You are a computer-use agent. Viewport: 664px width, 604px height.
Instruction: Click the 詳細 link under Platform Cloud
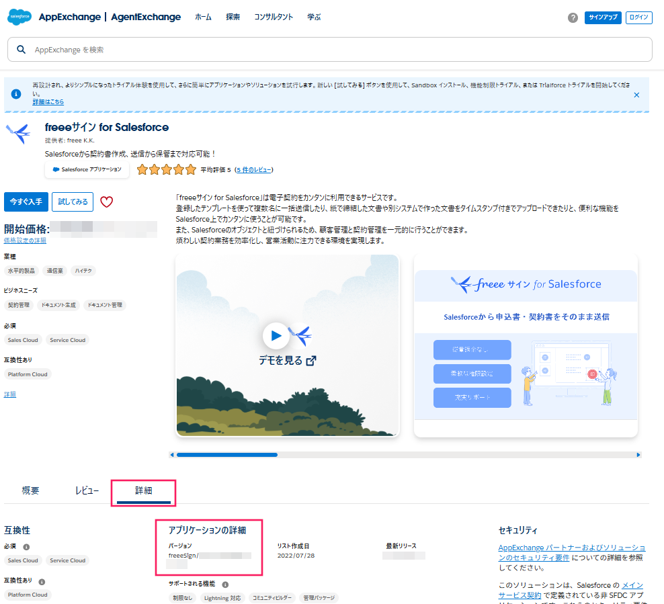pos(9,394)
